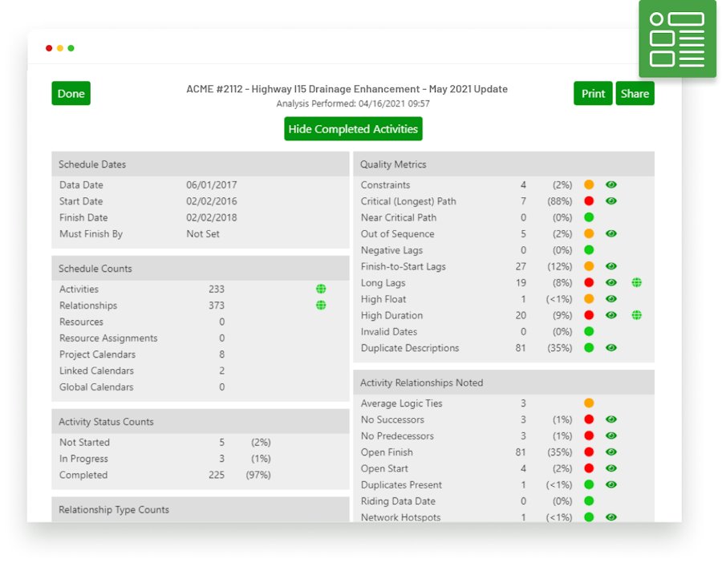The width and height of the screenshot is (722, 563).
Task: Open the globe icon in Long Lags row
Action: [x=636, y=282]
